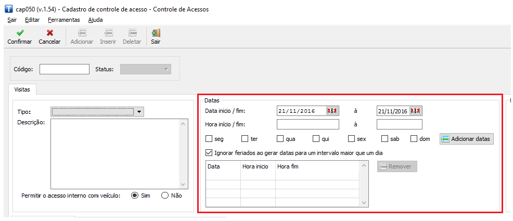Expand the Tipo dropdown list
Screen dimensions: 513x221
pyautogui.click(x=139, y=111)
